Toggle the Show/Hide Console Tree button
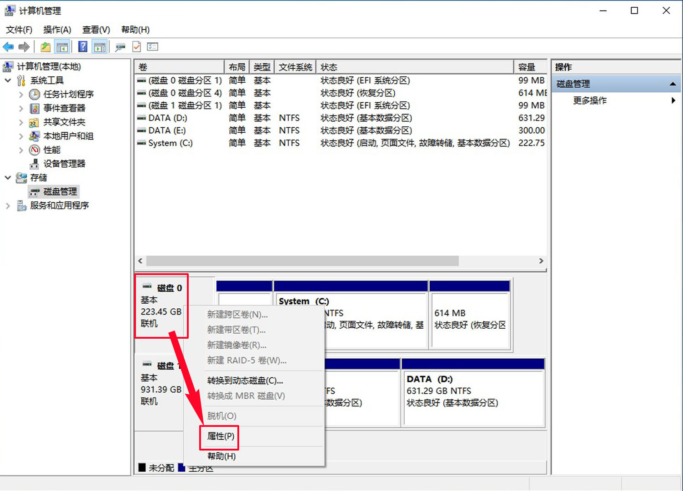The image size is (683, 491). 62,47
